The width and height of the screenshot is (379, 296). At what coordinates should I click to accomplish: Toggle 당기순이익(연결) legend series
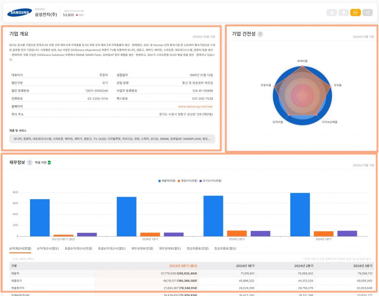coord(210,181)
